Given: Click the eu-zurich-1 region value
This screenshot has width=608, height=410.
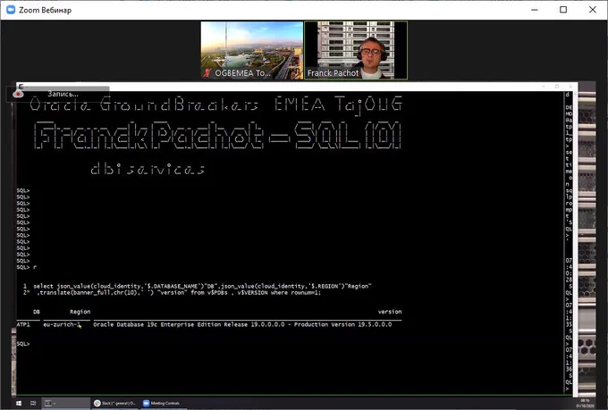Looking at the screenshot, I should click(x=62, y=324).
